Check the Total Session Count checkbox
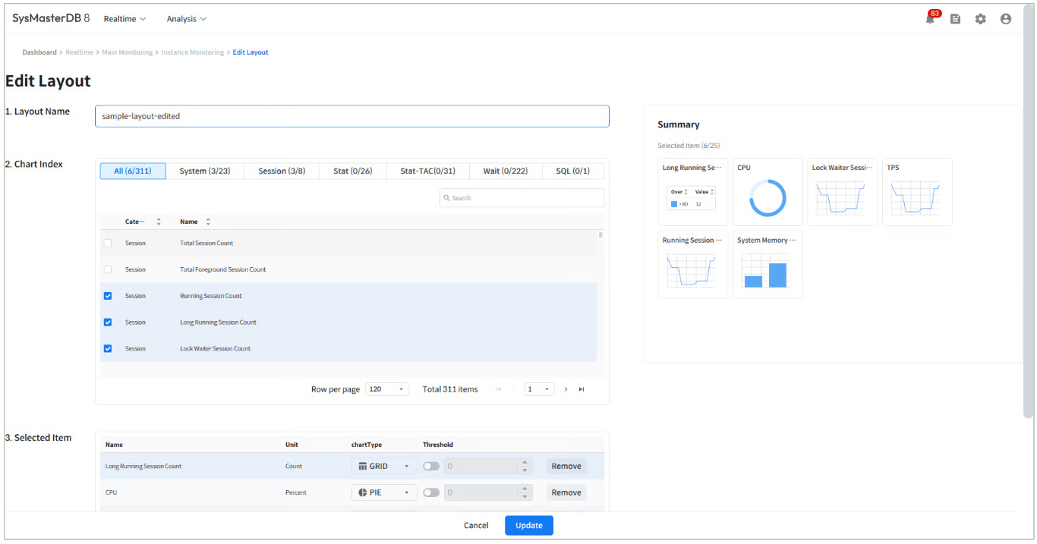The height and width of the screenshot is (544, 1037). (x=108, y=243)
